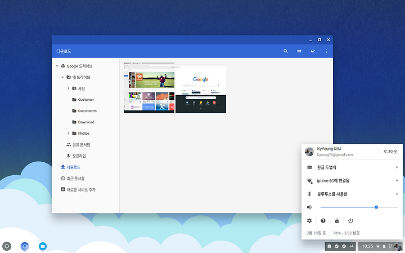Click the clock icon beside 최근 문서함
The image size is (405, 253).
[63, 178]
